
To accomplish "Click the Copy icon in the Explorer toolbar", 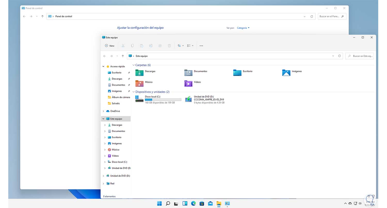I will (132, 46).
